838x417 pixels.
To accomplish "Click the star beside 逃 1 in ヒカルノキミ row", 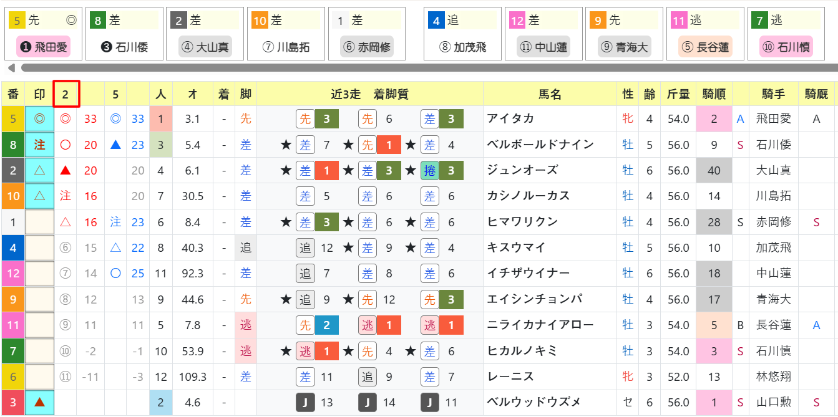I will 286,352.
